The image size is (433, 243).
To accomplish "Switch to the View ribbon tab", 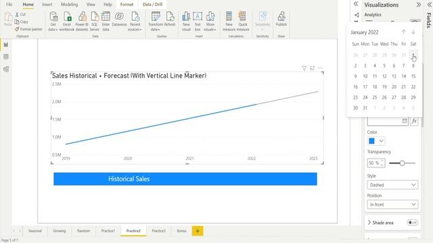I will click(x=91, y=5).
